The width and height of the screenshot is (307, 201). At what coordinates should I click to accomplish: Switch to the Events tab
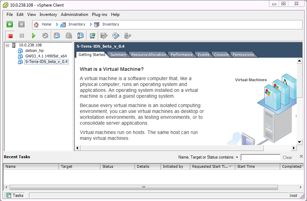pos(203,55)
